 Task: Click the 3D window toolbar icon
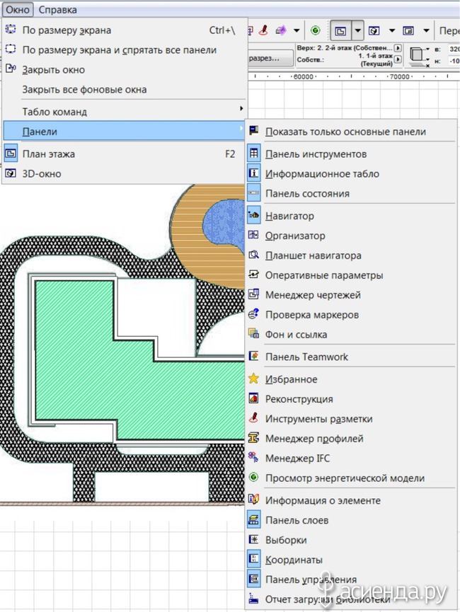[x=374, y=30]
